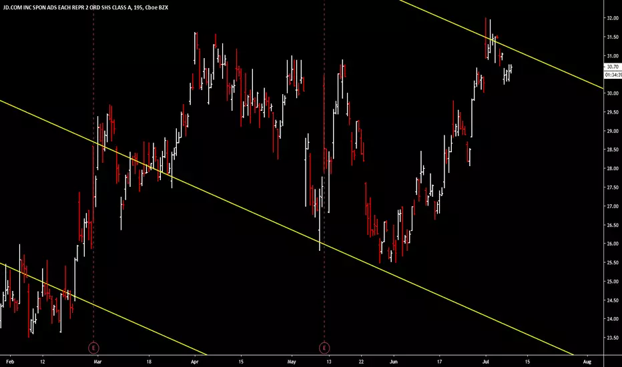Click the 25.00 price axis label
Viewport: 622px width, 367px height.
pos(613,282)
